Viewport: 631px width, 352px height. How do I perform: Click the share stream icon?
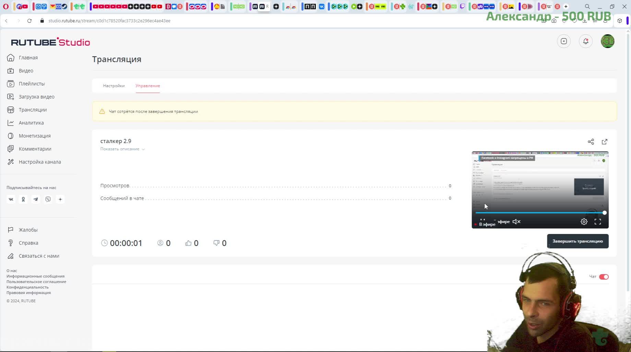(x=591, y=142)
